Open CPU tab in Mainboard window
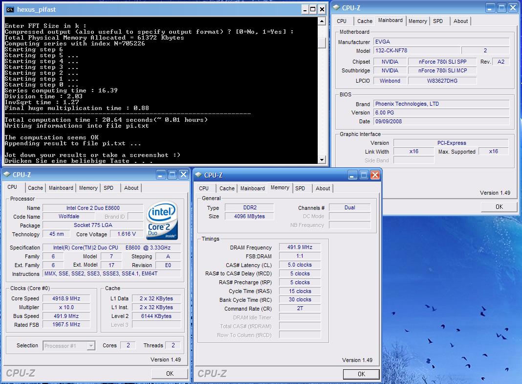The height and width of the screenshot is (384, 522). 342,21
